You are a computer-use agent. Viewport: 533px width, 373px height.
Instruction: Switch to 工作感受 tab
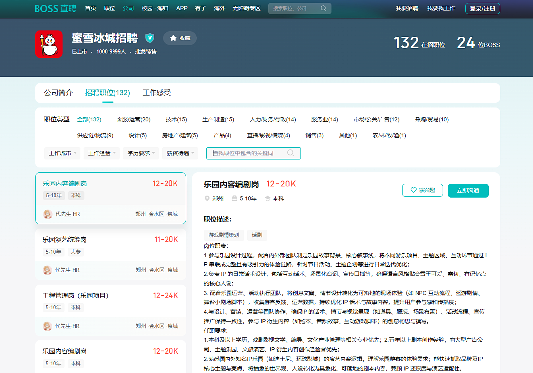[x=157, y=93]
